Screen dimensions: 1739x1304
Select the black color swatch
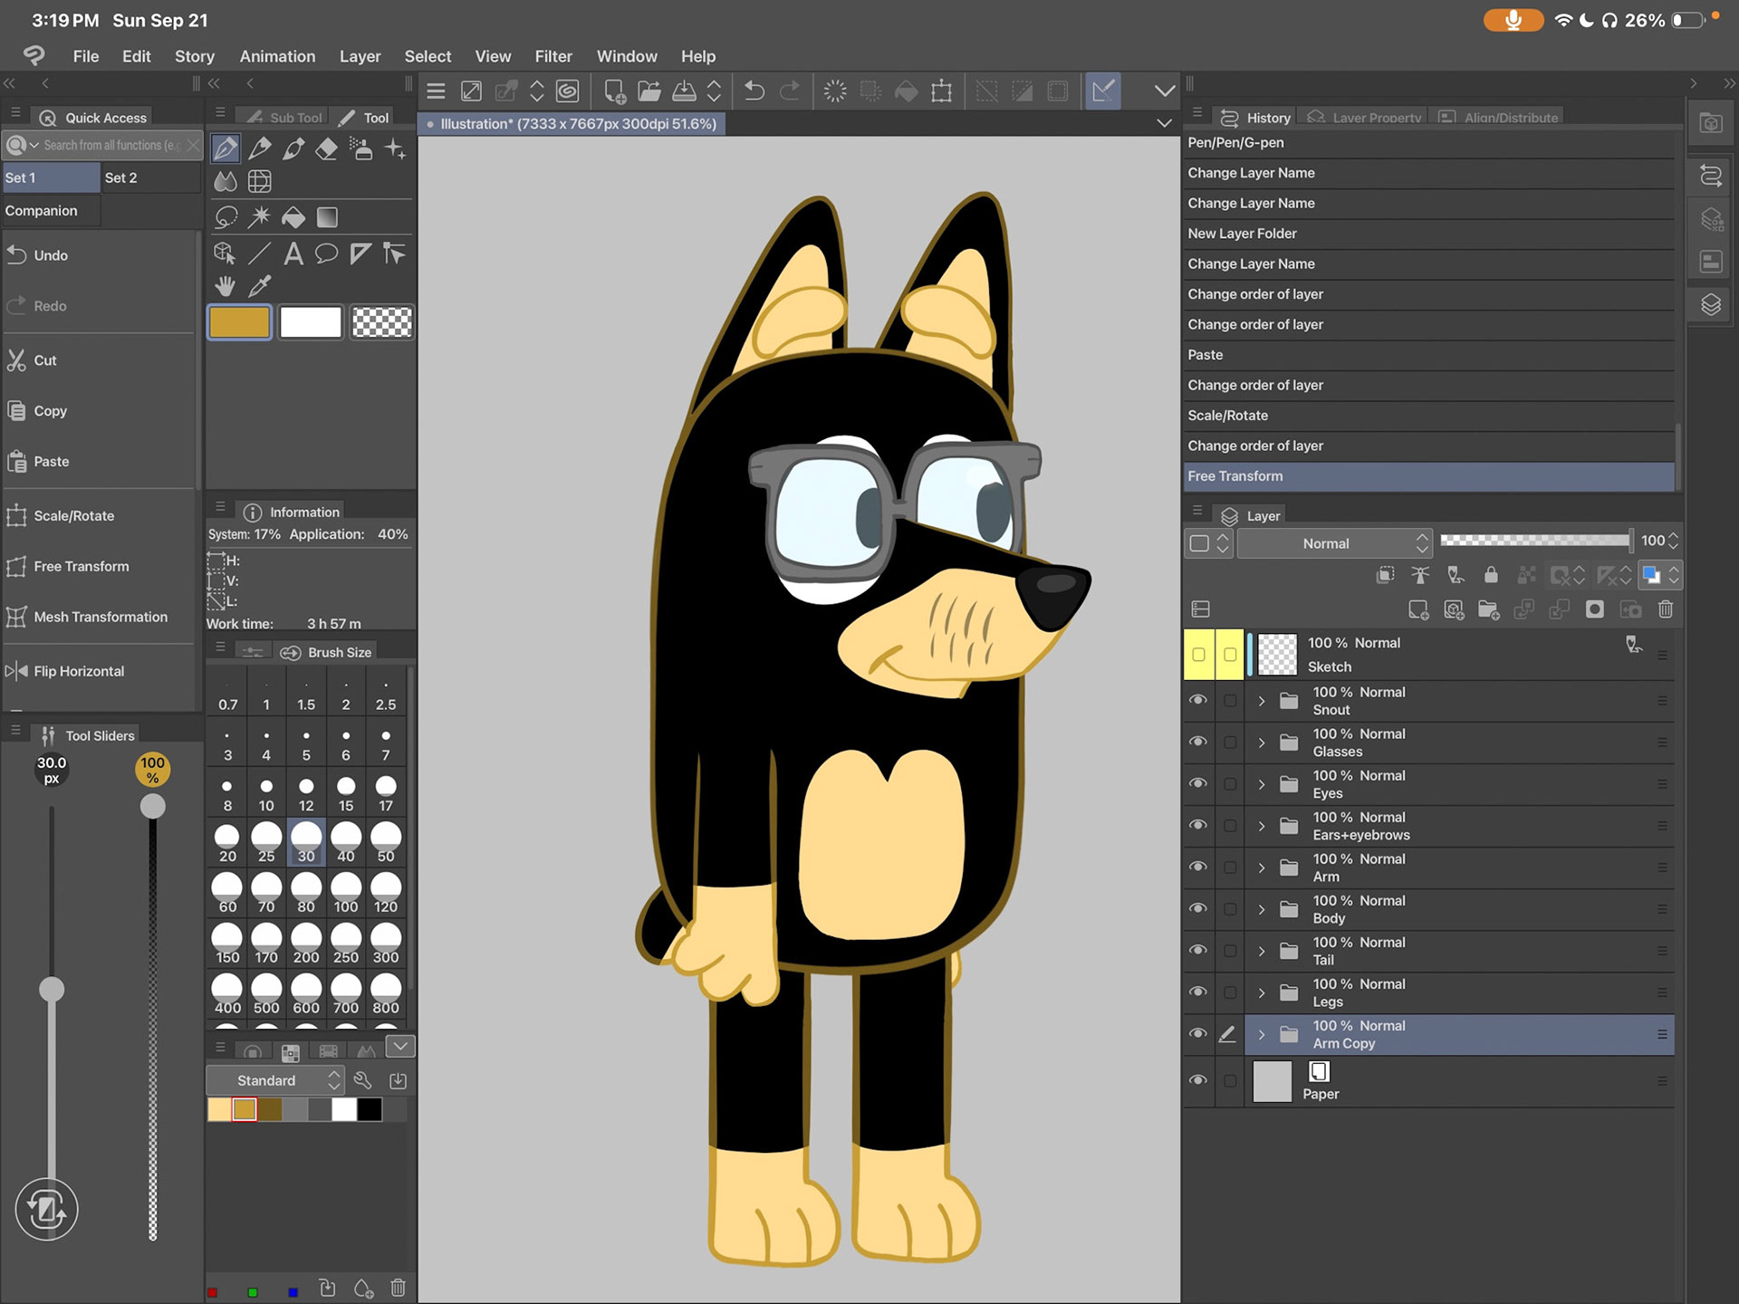pyautogui.click(x=370, y=1109)
